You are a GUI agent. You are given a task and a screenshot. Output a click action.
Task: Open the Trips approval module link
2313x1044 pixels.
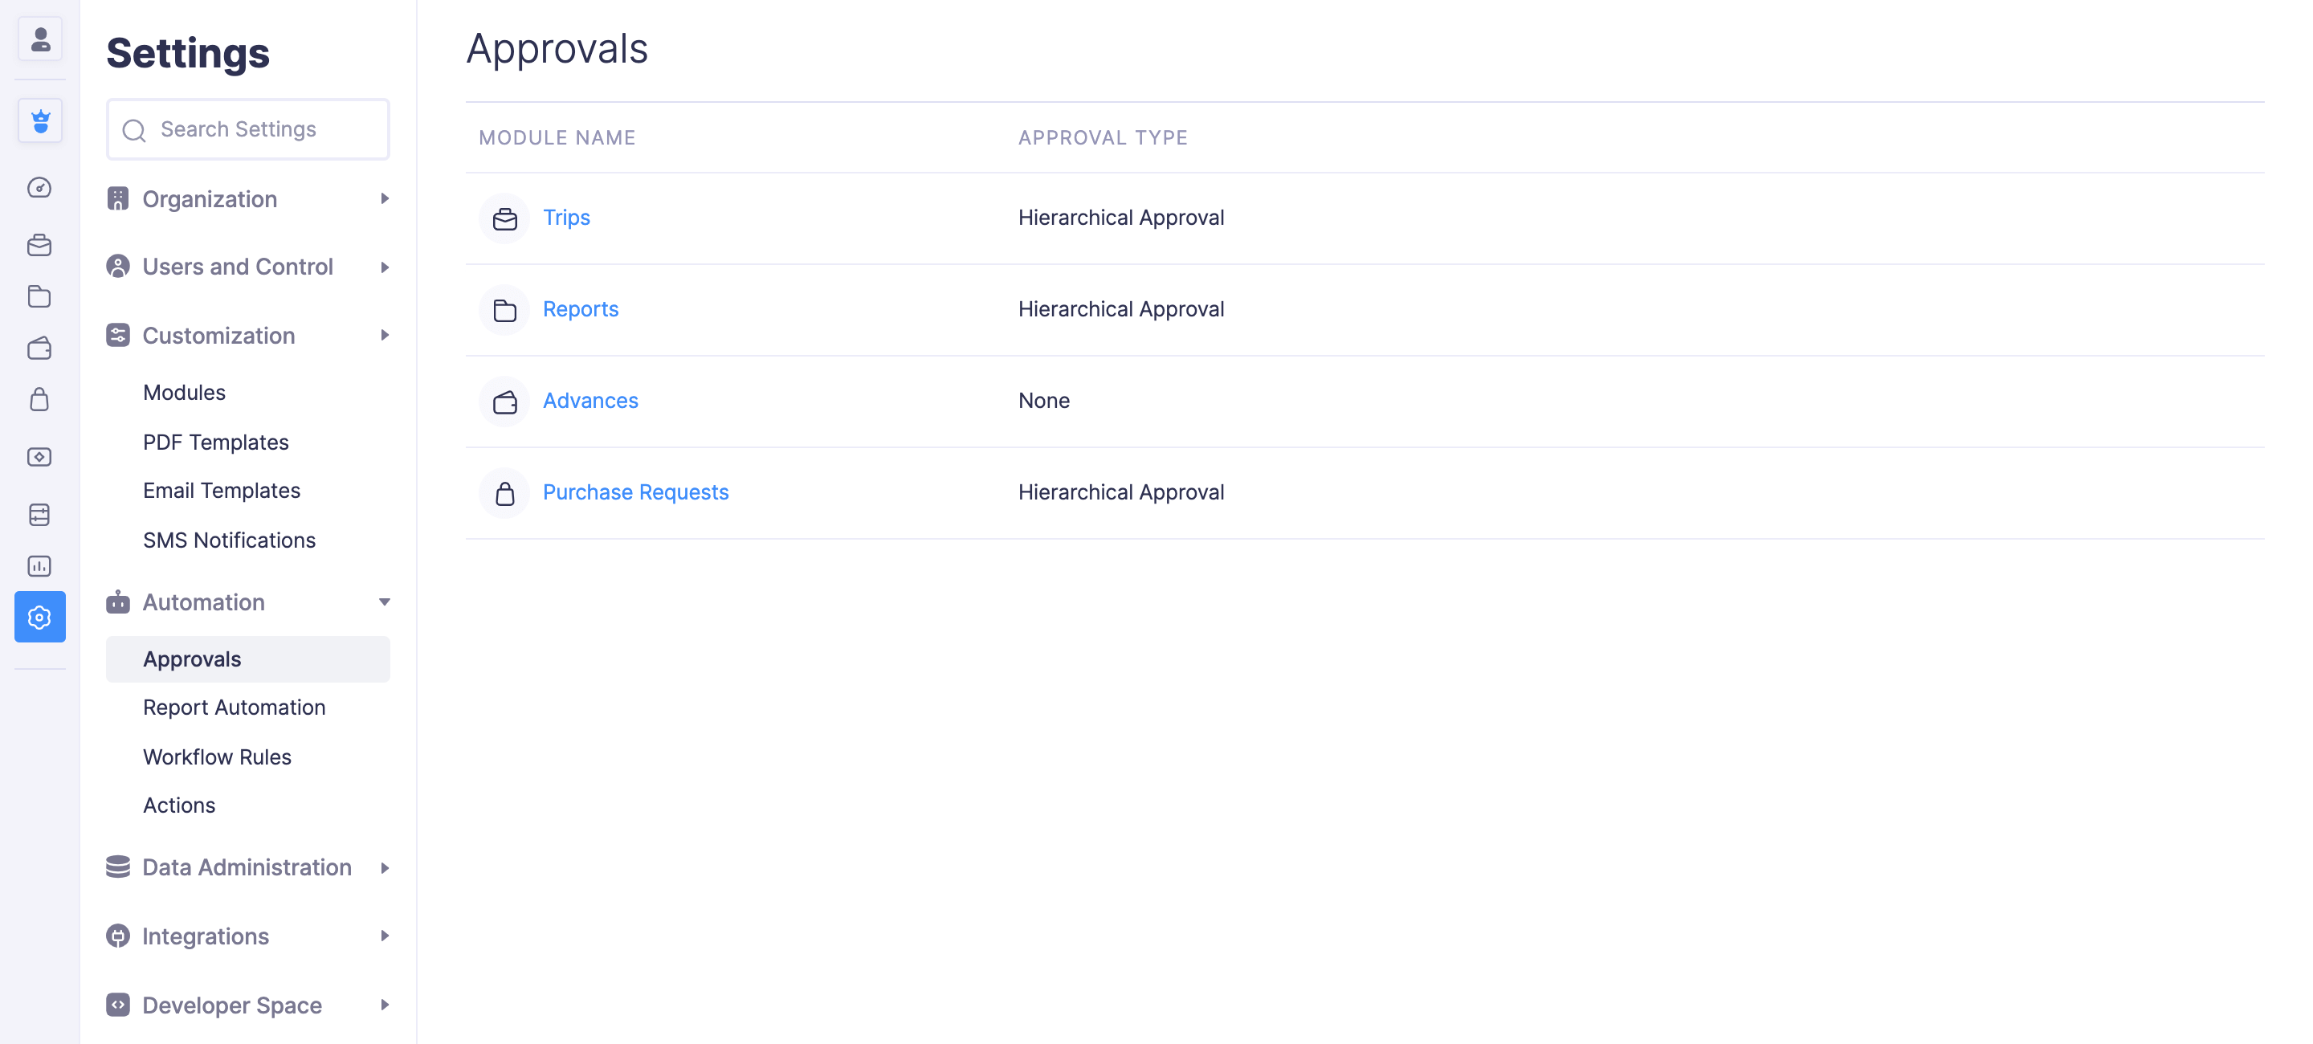565,218
